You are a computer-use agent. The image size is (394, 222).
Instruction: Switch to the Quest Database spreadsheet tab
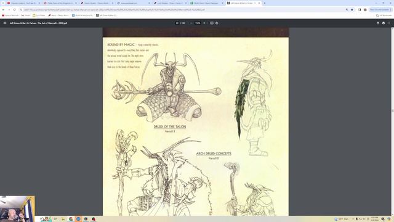click(x=207, y=3)
